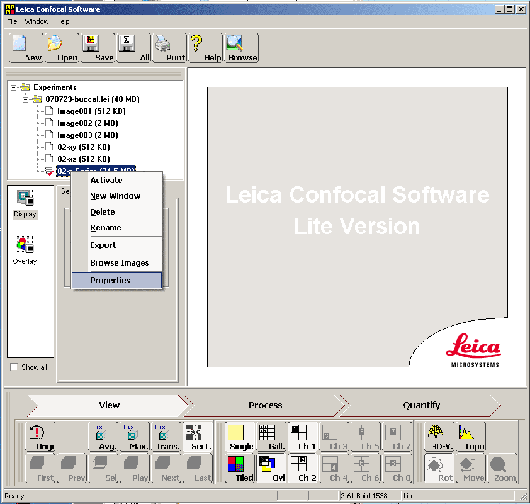530x504 pixels.
Task: Choose Rename from the context menu
Action: 116,228
